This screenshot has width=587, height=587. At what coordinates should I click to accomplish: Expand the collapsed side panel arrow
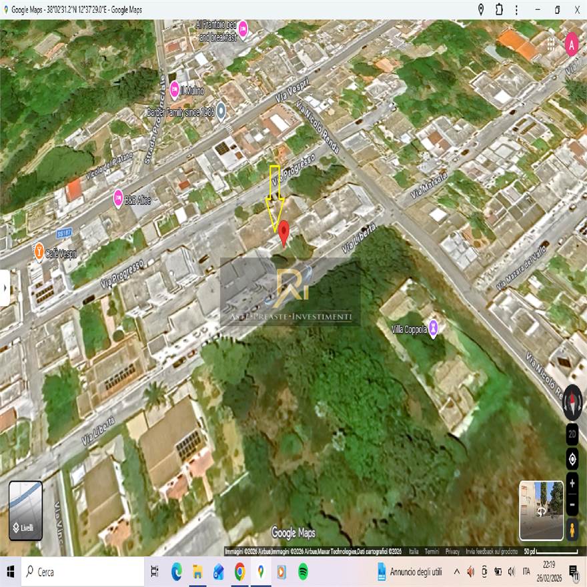(5, 287)
